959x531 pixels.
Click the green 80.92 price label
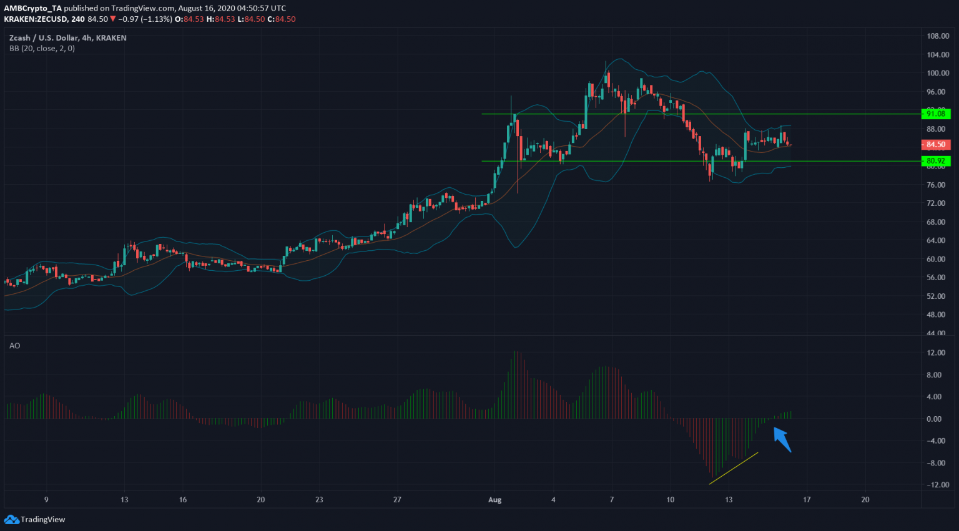(x=935, y=161)
